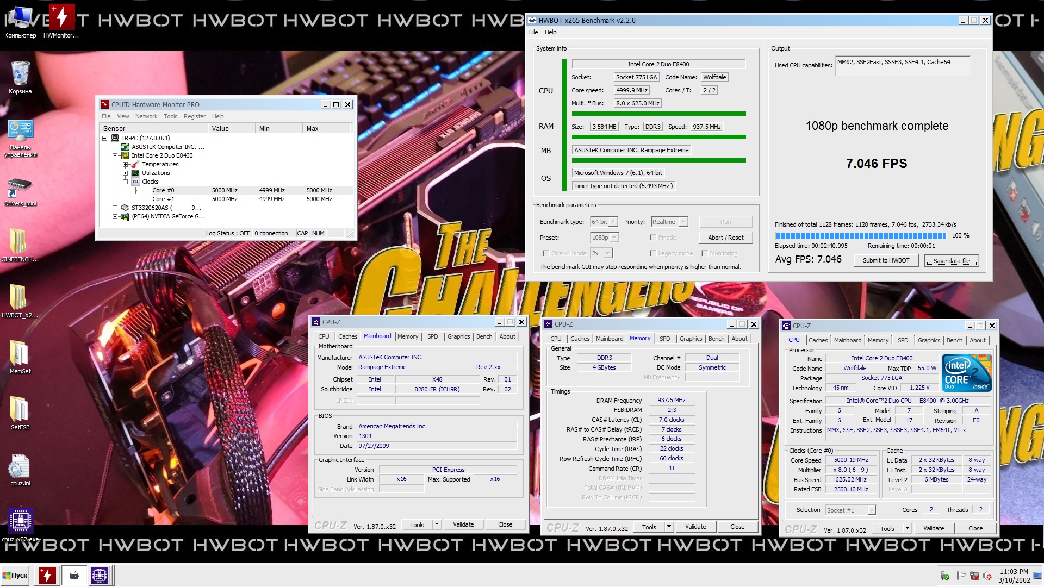Click Submit to HWBOT button

tap(886, 260)
